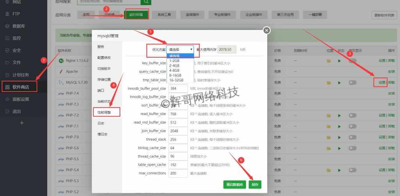Click 设置 link in MySQL 5.7.30 row
Screen dimensions: 400x196
tap(382, 83)
